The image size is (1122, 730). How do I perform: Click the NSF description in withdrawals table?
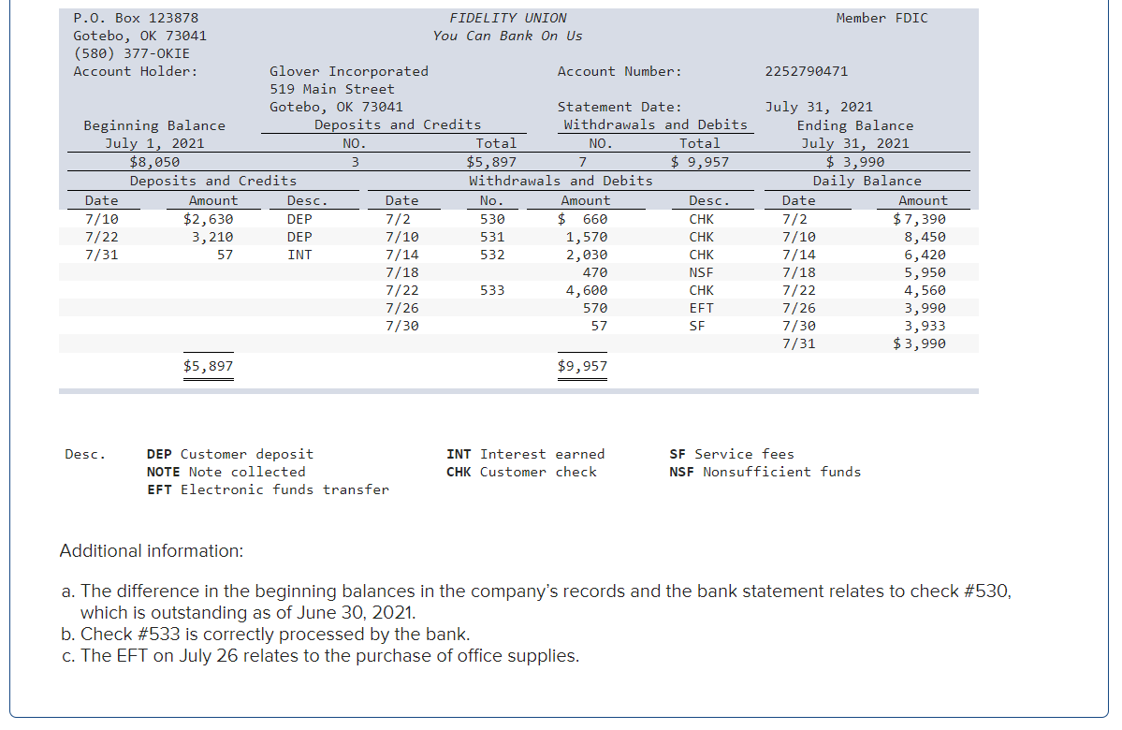pyautogui.click(x=701, y=272)
